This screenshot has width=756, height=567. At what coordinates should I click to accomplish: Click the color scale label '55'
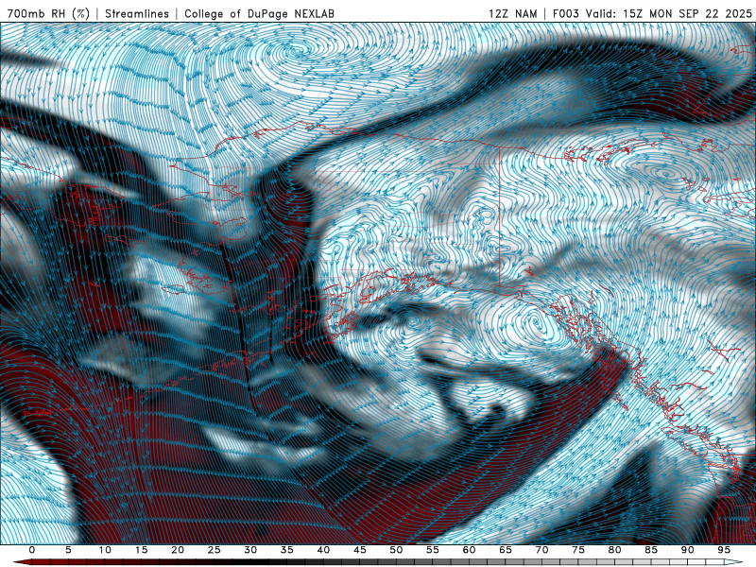[433, 550]
